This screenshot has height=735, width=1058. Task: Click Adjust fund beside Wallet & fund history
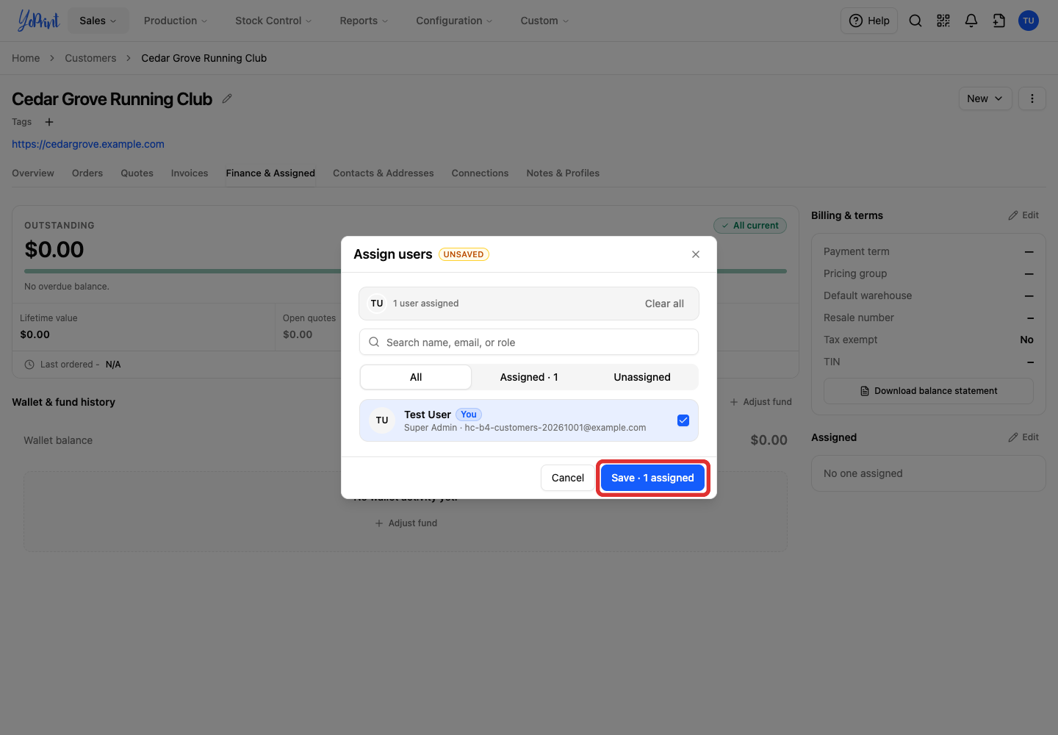click(x=760, y=402)
